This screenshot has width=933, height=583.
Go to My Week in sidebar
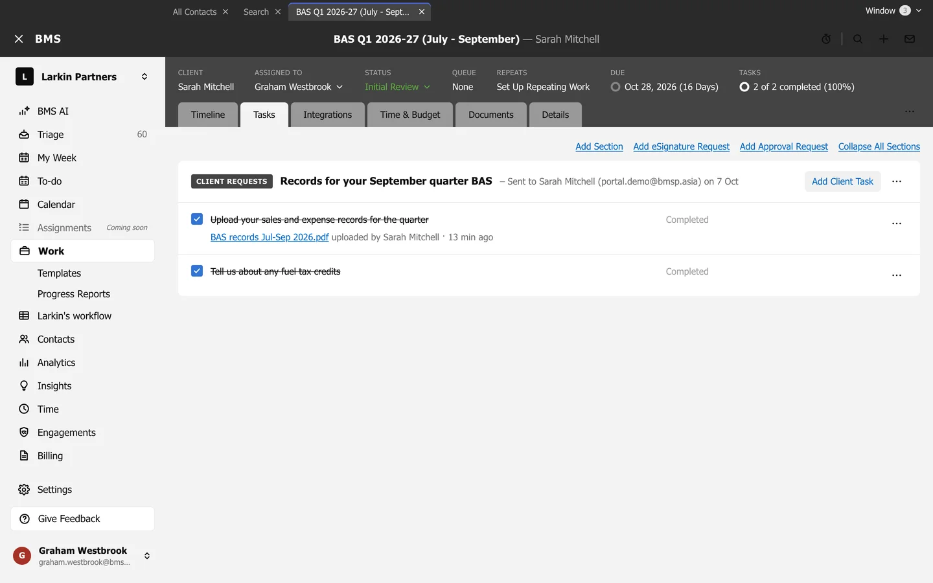[83, 157]
